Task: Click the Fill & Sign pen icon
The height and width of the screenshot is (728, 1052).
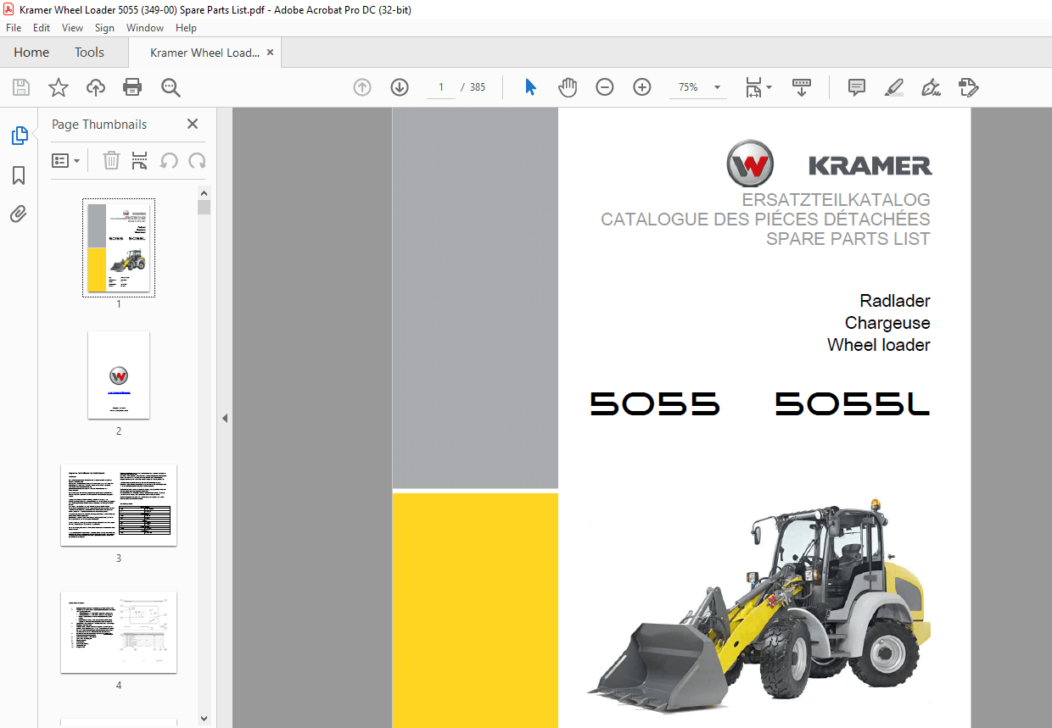Action: coord(931,87)
